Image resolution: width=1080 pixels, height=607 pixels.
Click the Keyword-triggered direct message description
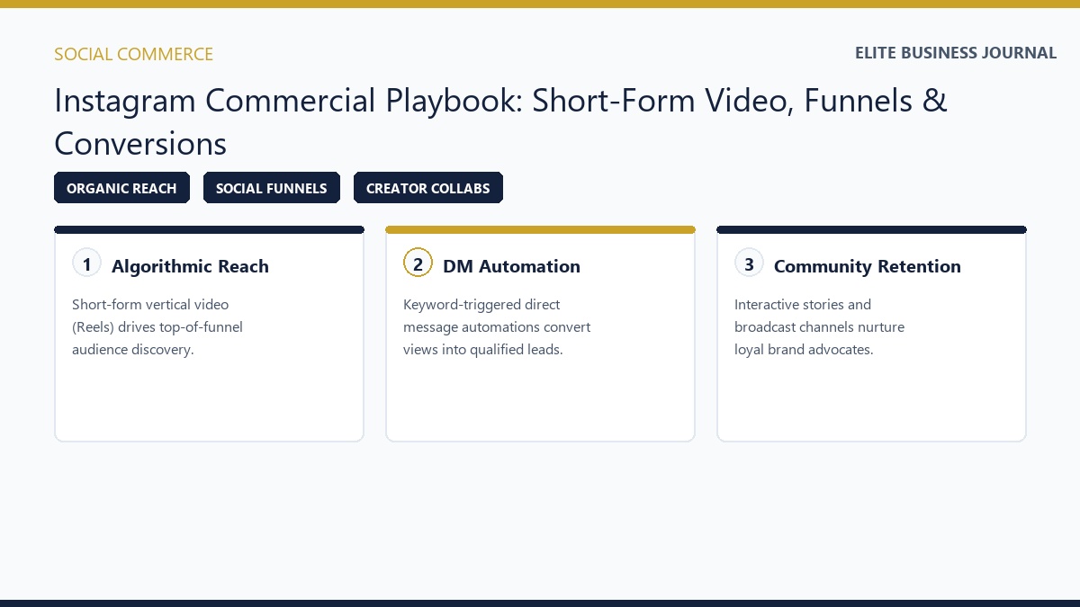pos(497,326)
